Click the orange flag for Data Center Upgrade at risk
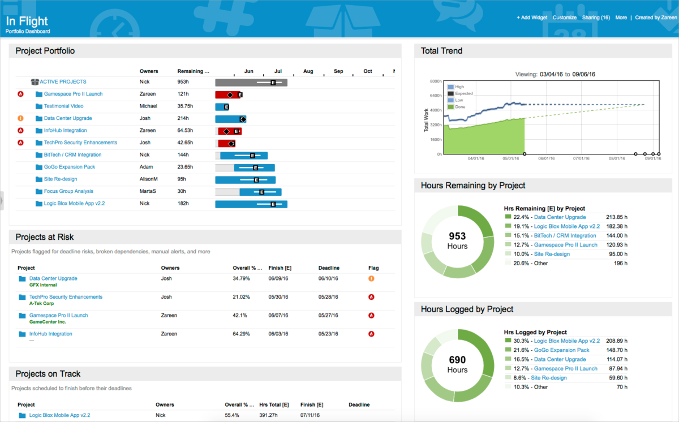 [x=372, y=278]
